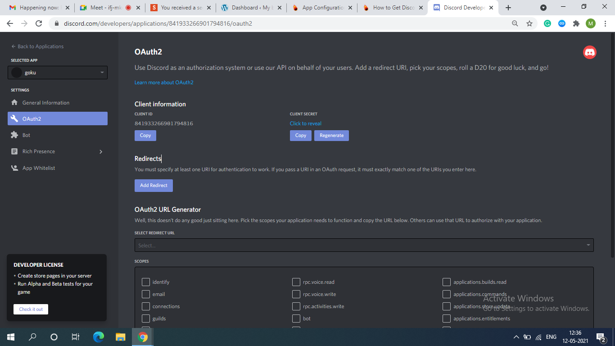Open Chrome extensions puzzle icon
Image resolution: width=615 pixels, height=346 pixels.
click(x=576, y=23)
